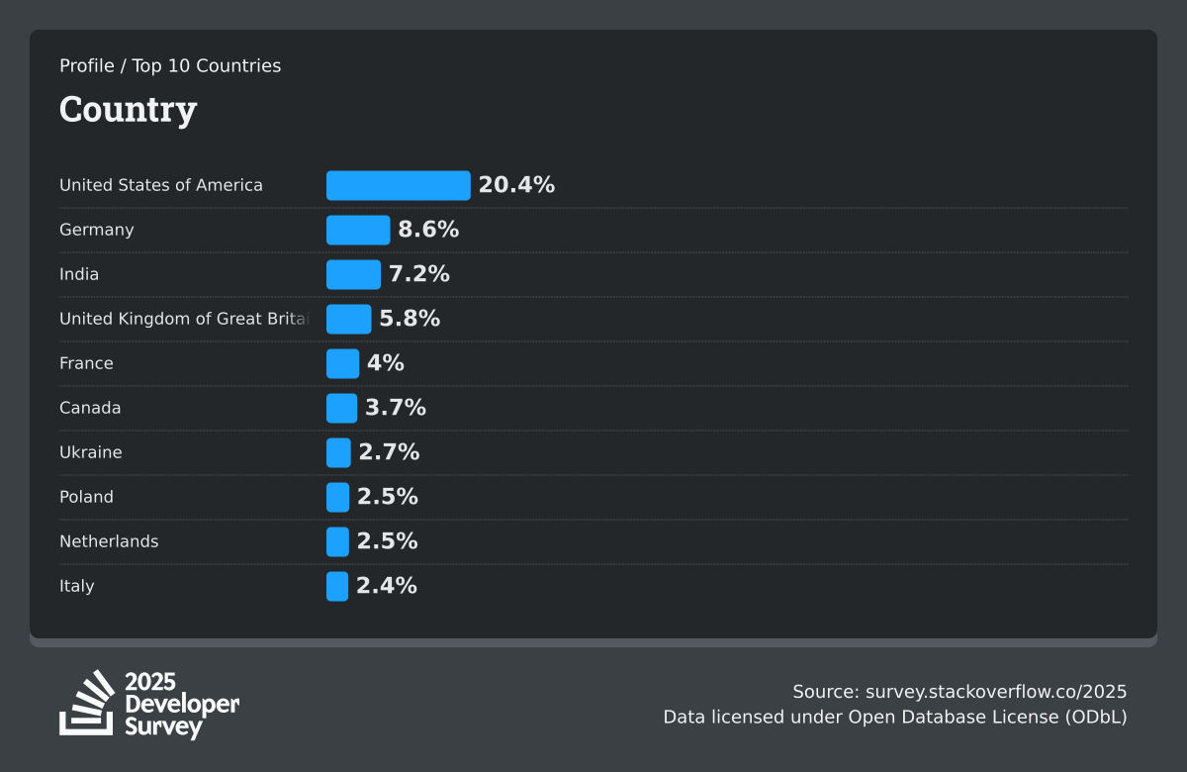The width and height of the screenshot is (1187, 772).
Task: Click the 2.4% value for Italy
Action: click(x=386, y=586)
